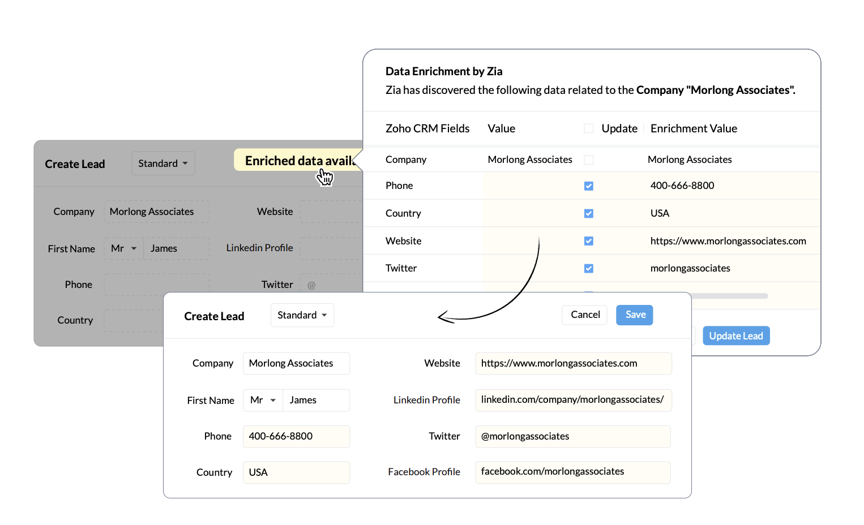
Task: Open the Mr salutation dropdown
Action: point(263,400)
